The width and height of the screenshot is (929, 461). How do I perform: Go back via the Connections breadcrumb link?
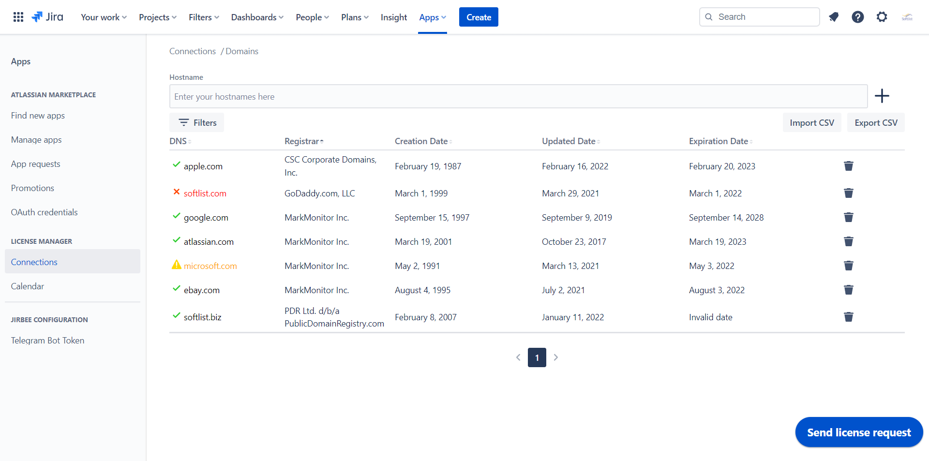point(192,51)
